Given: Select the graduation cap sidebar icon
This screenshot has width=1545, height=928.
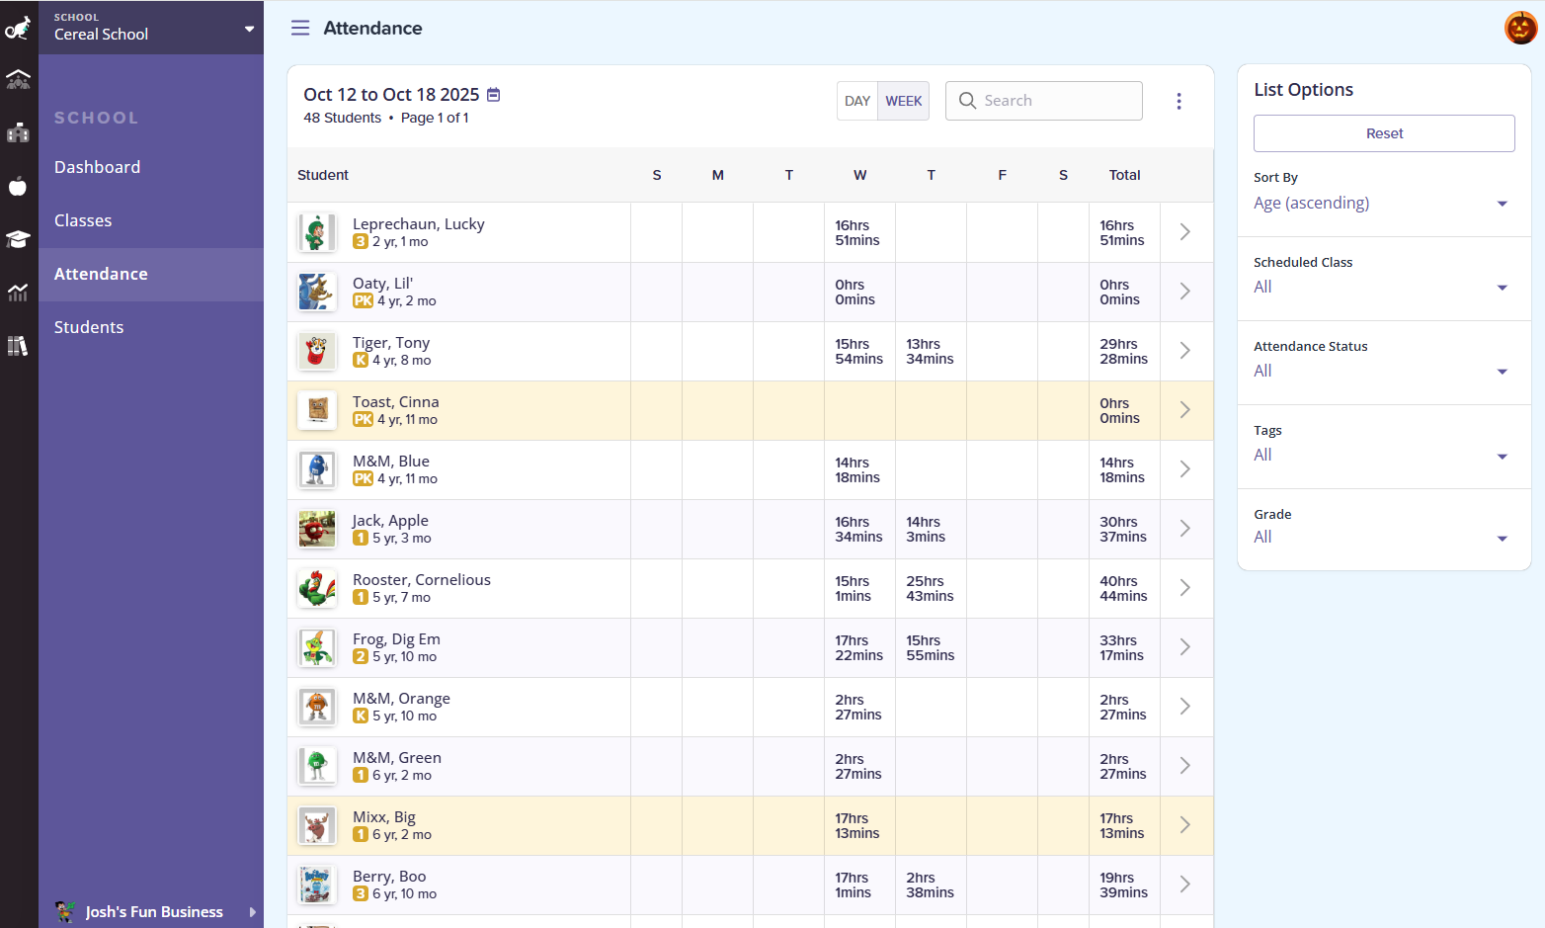Looking at the screenshot, I should coord(18,239).
